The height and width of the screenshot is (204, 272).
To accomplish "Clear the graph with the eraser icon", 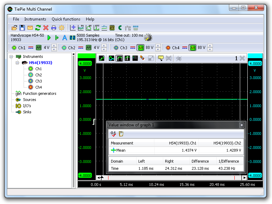I will (143, 58).
